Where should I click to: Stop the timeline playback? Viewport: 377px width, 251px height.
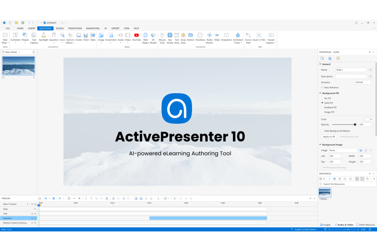click(53, 198)
